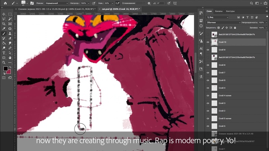269x151 pixels.
Task: Open the Обычные layer blend mode dropdown
Action: (223, 22)
